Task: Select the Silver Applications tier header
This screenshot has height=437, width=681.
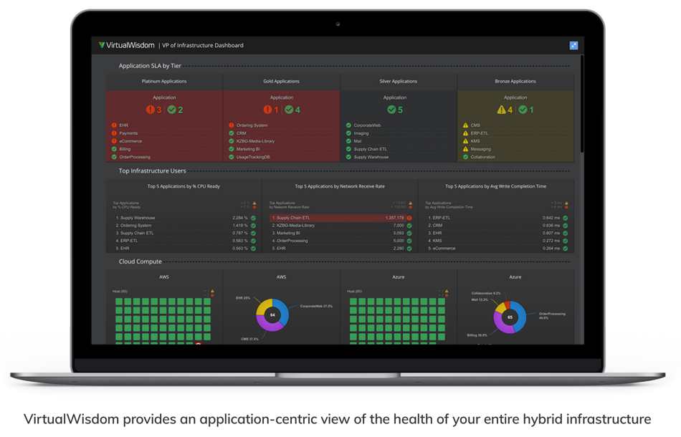Action: click(x=399, y=82)
